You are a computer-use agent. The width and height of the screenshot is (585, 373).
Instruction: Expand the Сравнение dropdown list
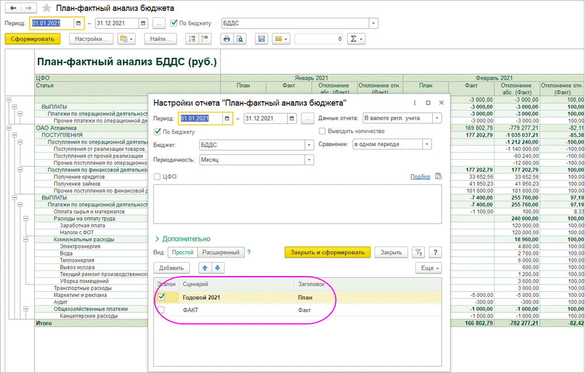point(427,144)
